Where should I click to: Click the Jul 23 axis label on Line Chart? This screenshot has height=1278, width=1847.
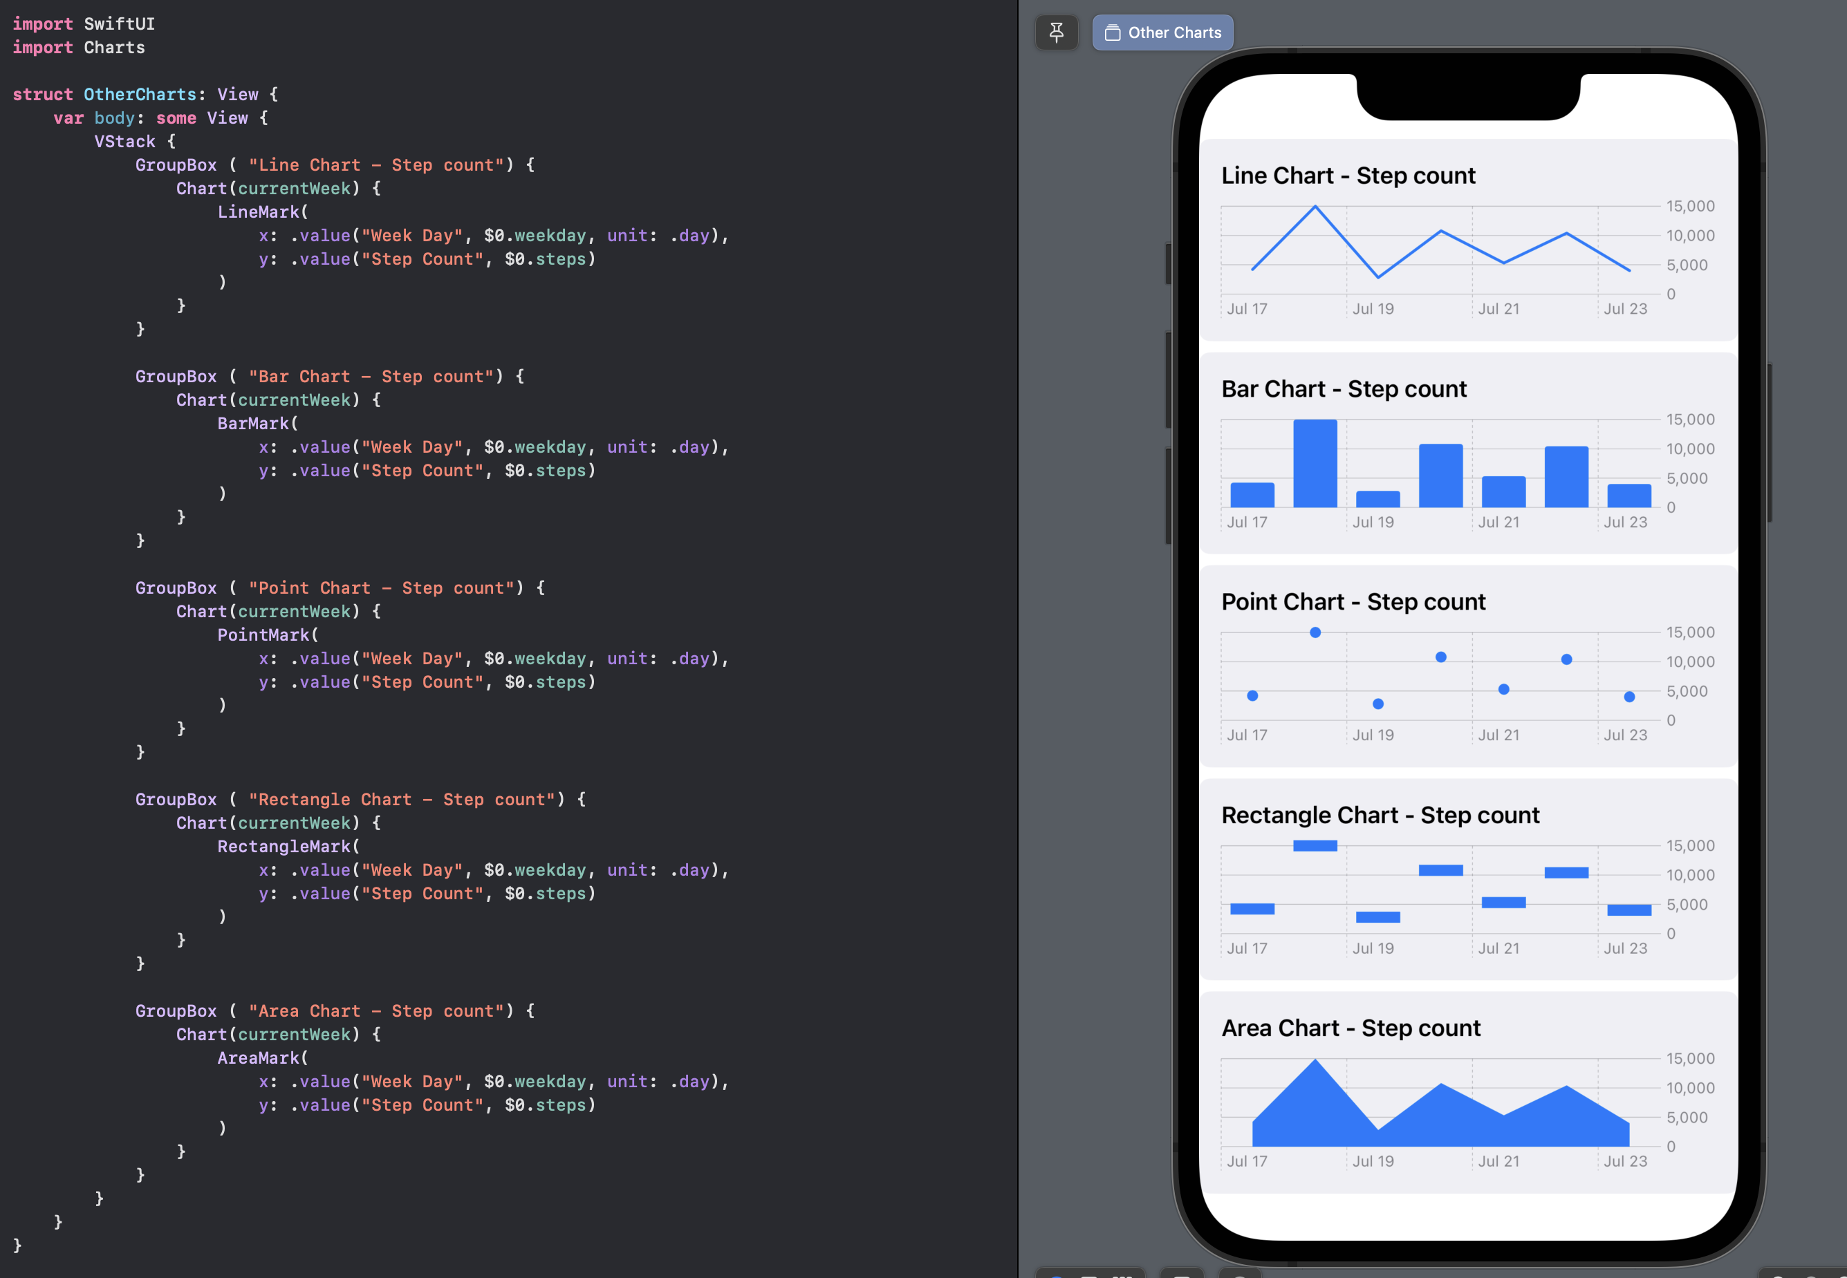point(1625,308)
